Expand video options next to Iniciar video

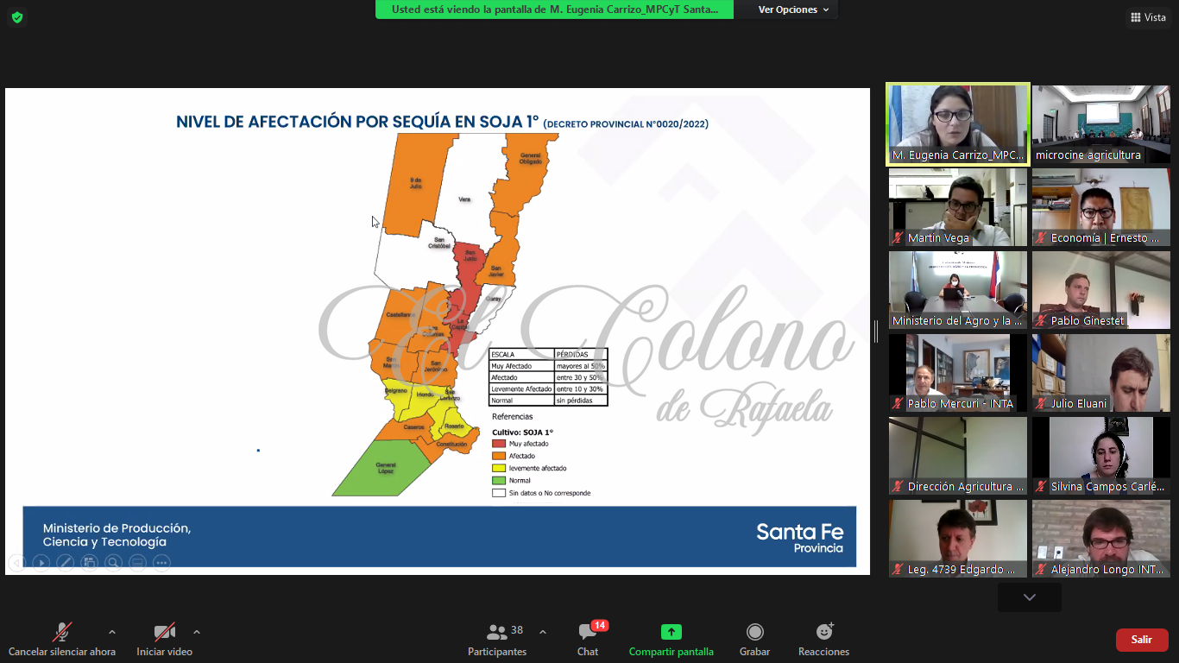197,631
